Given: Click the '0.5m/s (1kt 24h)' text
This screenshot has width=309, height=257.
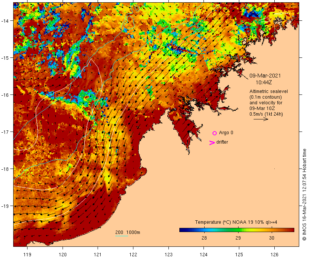Looking at the screenshot, I should click(266, 114).
